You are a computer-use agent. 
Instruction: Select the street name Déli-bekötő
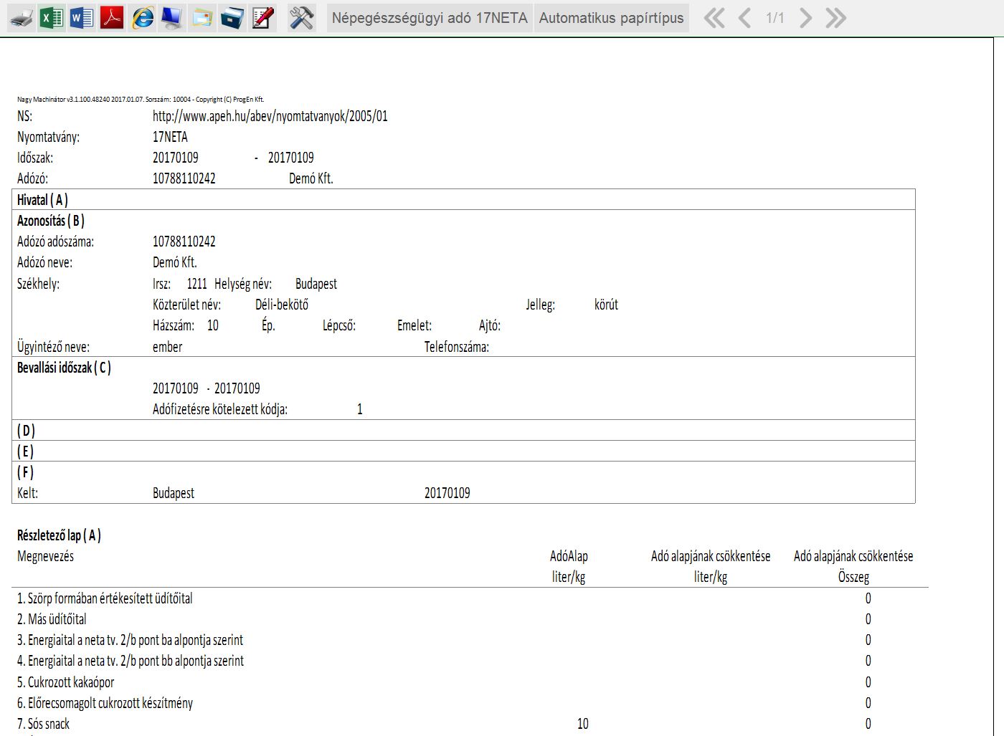tap(282, 305)
